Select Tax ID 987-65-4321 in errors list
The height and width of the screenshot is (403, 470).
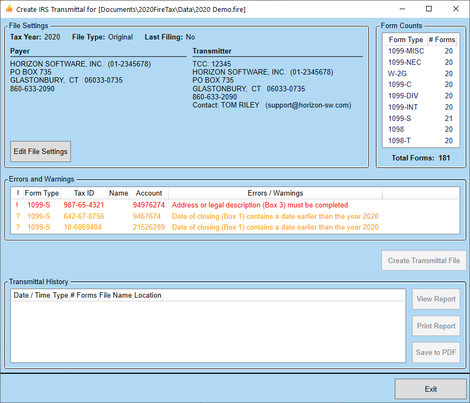coord(84,205)
